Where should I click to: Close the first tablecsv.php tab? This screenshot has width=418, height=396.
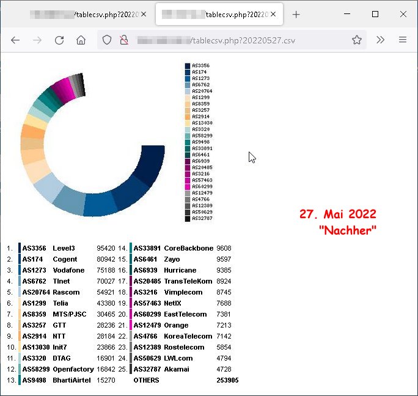tap(144, 14)
